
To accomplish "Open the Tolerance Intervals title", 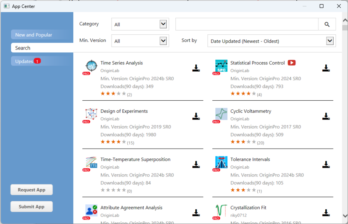I will (x=250, y=159).
